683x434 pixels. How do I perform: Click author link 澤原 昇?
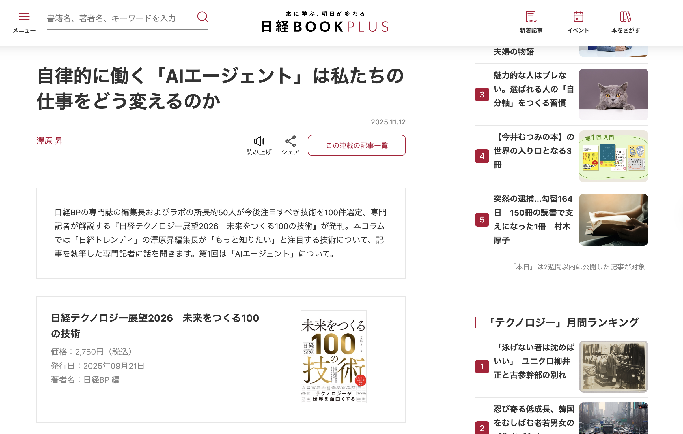click(x=49, y=141)
